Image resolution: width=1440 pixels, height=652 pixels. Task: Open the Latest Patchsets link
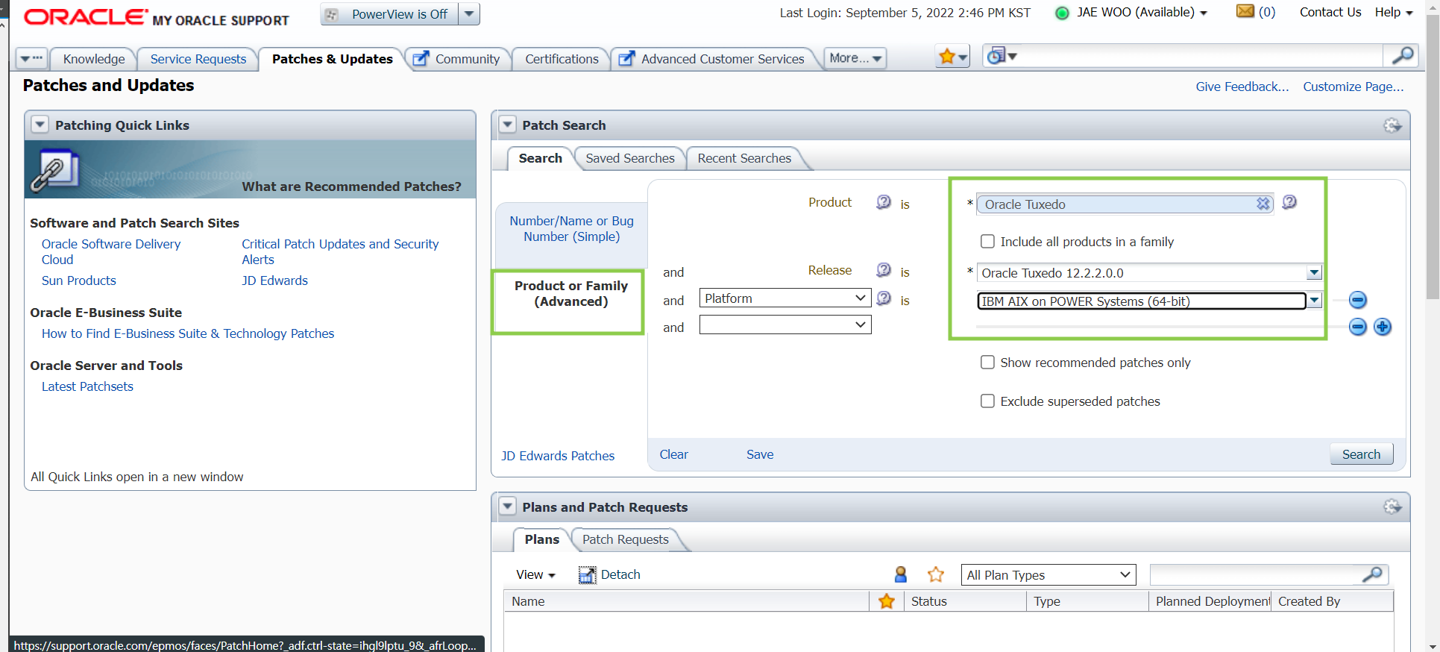[x=87, y=386]
